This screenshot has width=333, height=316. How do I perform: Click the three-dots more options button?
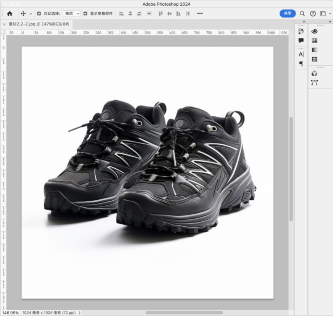(x=200, y=13)
